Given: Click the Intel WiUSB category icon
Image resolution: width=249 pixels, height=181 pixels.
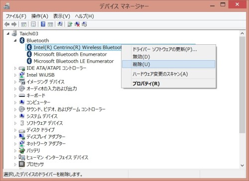Looking at the screenshot, I should click(22, 75).
